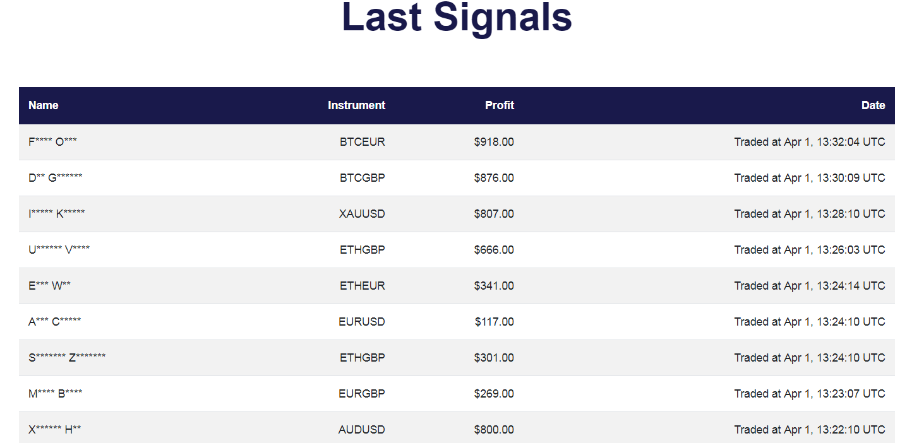Viewport: 900px width, 443px height.
Task: Click the D** G****** name cell
Action: click(x=55, y=178)
